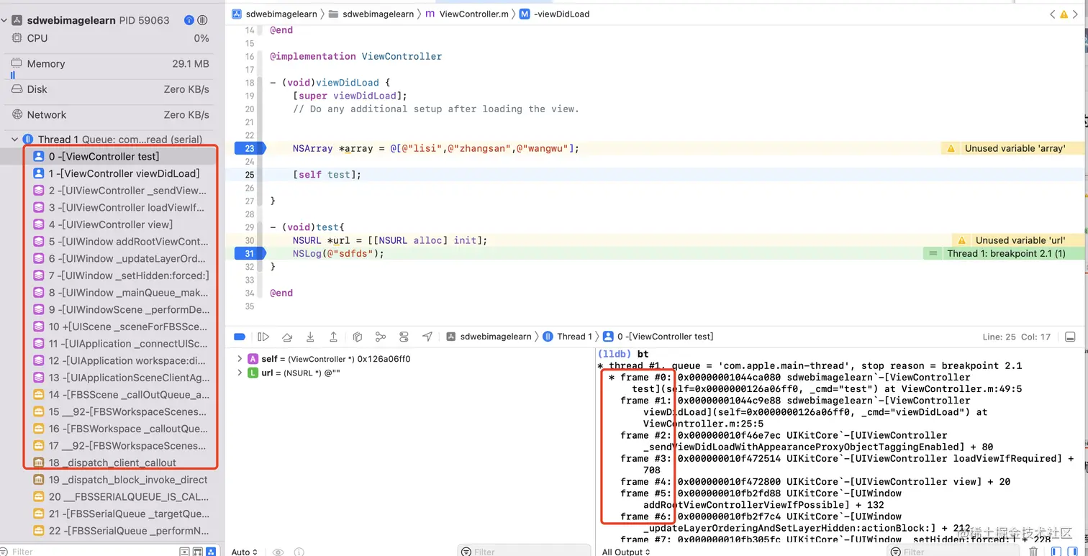Open Thread 1 in debug bar path
The width and height of the screenshot is (1088, 556).
568,336
